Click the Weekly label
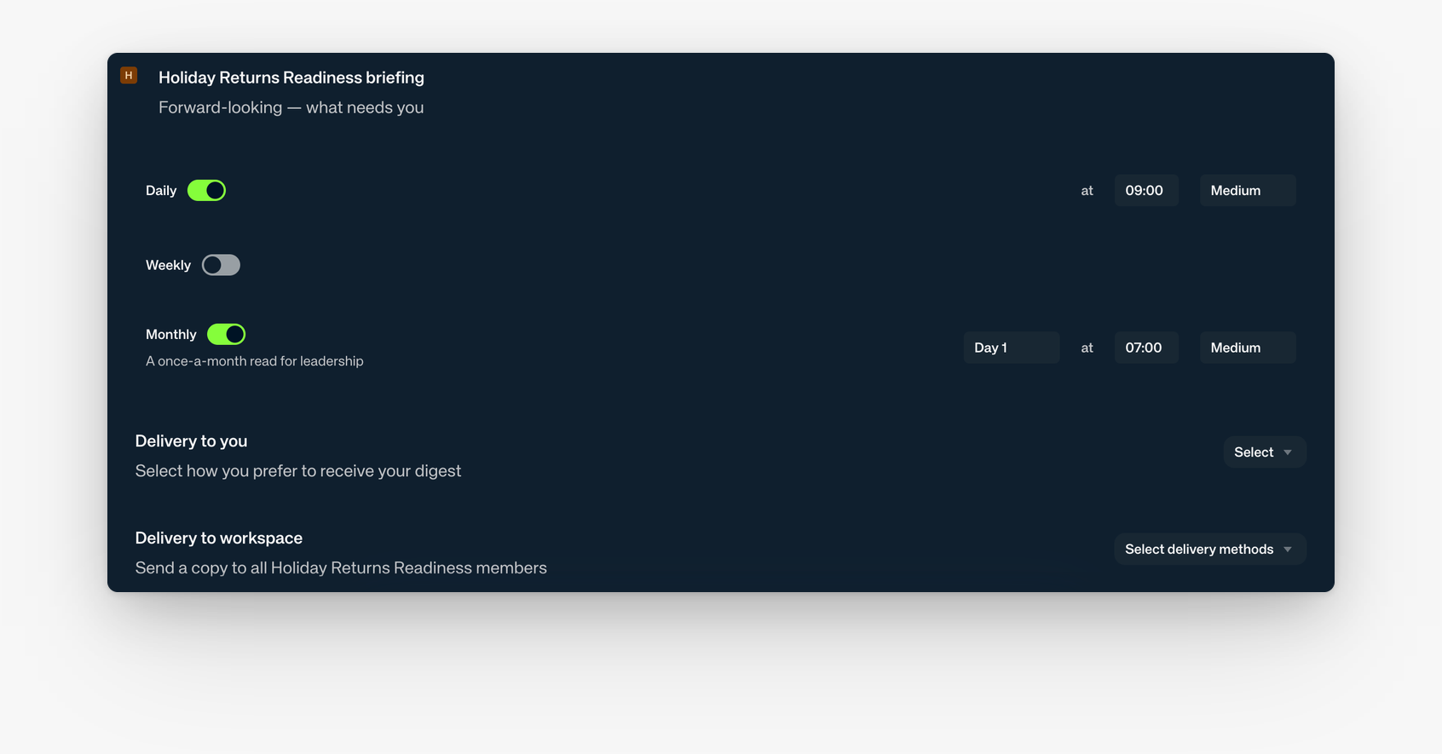This screenshot has width=1442, height=754. 168,266
